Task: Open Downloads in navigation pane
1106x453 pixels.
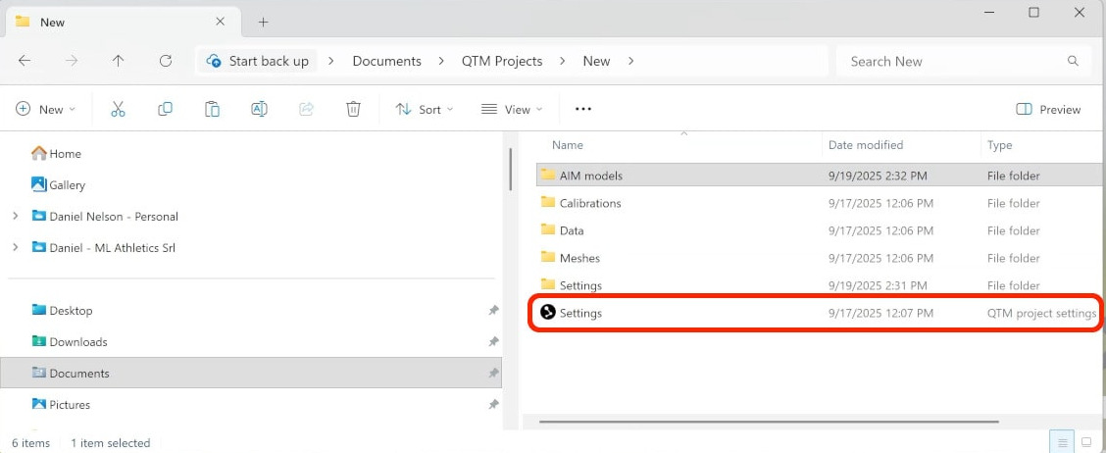Action: (x=69, y=341)
